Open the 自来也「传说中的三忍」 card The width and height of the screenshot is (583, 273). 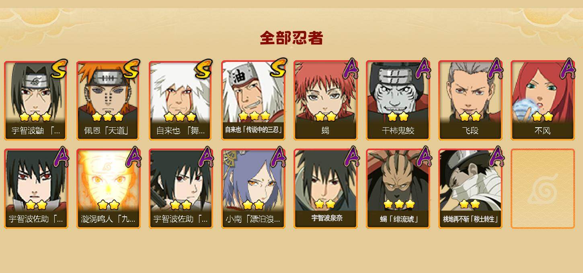(253, 100)
